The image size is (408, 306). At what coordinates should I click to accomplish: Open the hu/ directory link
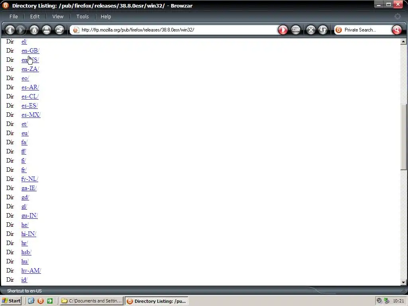[25, 261]
